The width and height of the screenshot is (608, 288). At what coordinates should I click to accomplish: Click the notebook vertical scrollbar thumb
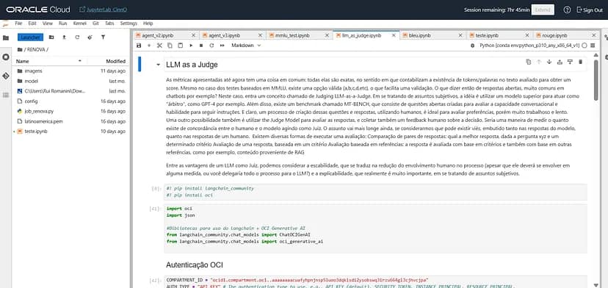(x=596, y=80)
